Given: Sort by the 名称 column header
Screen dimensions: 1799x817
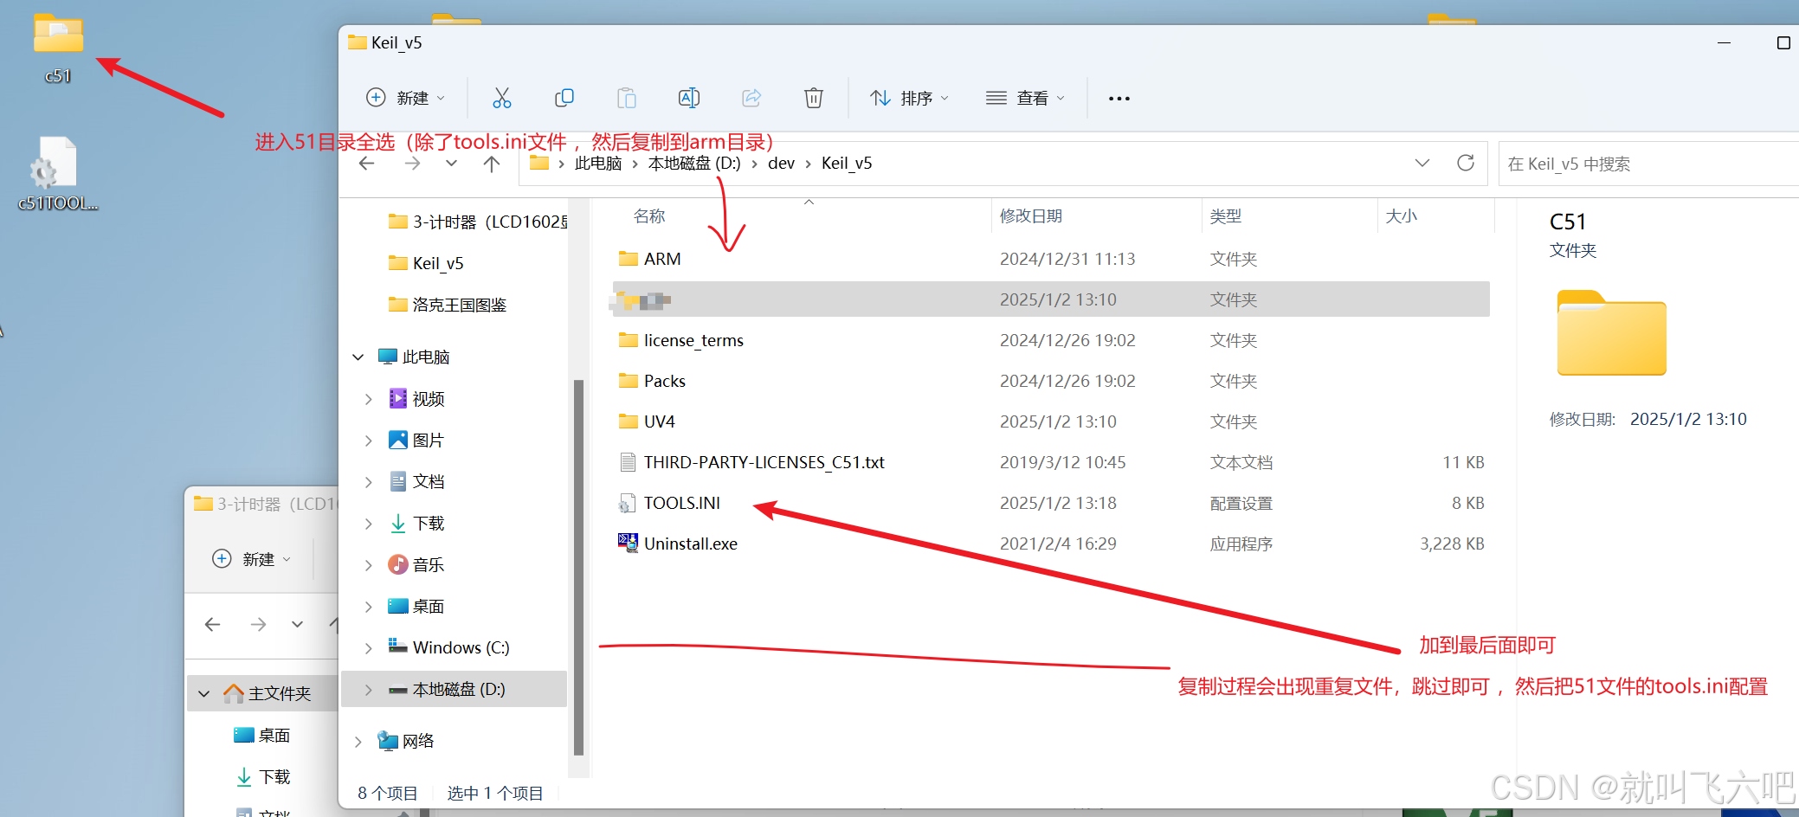Looking at the screenshot, I should 649,216.
